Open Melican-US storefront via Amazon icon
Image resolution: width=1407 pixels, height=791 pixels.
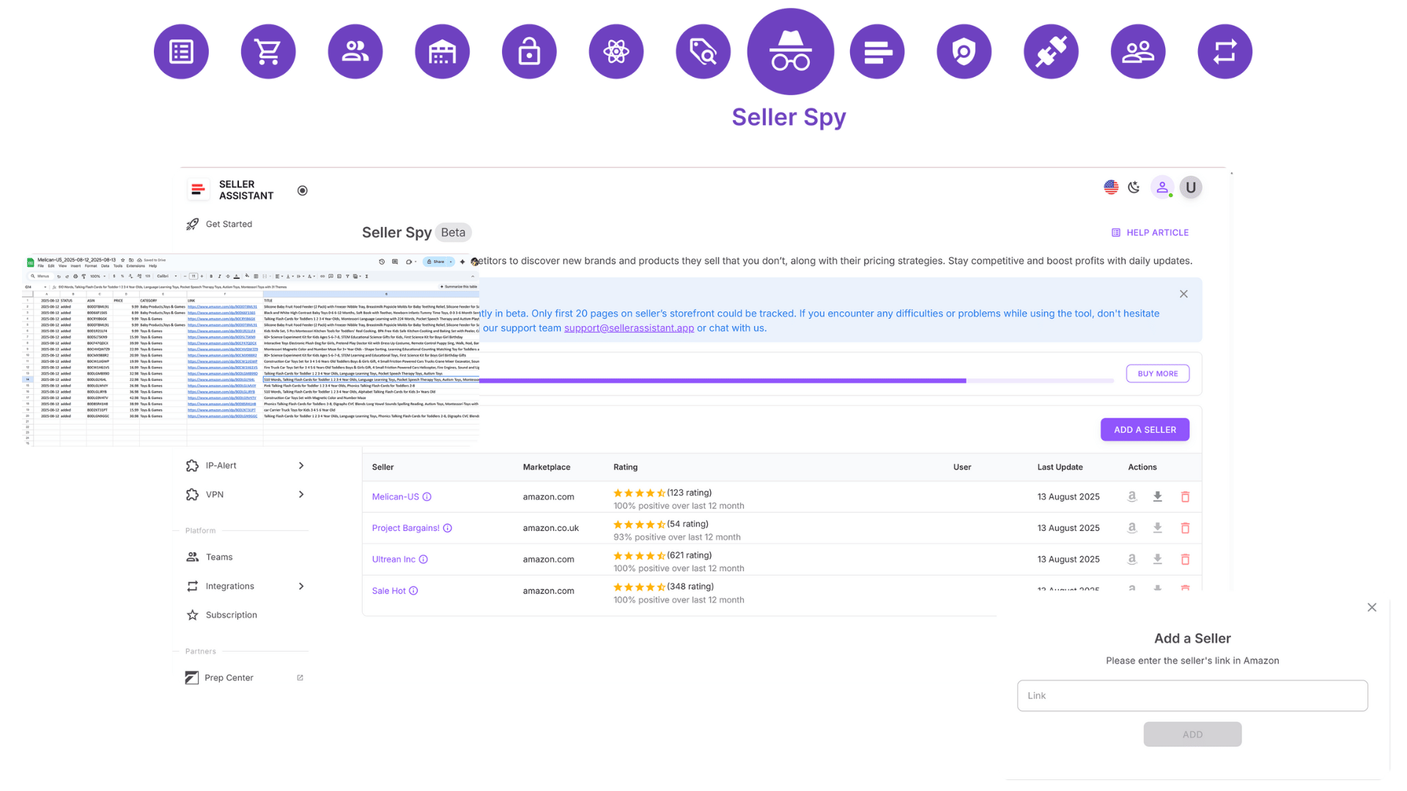(1131, 496)
